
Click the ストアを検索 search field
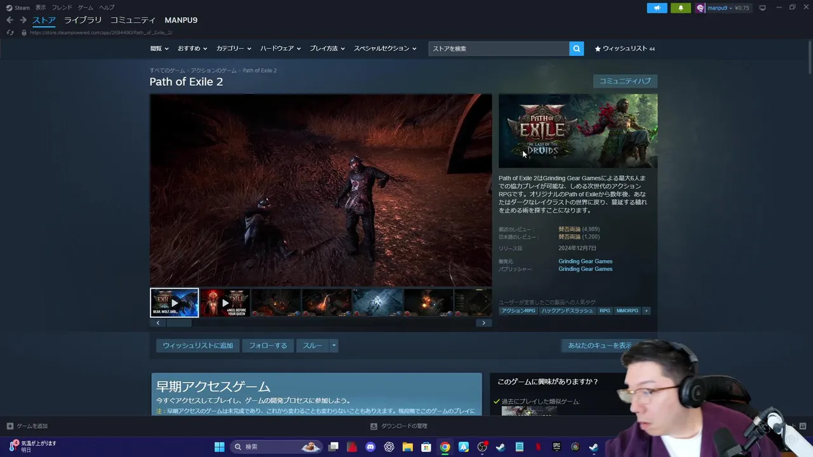[x=499, y=48]
